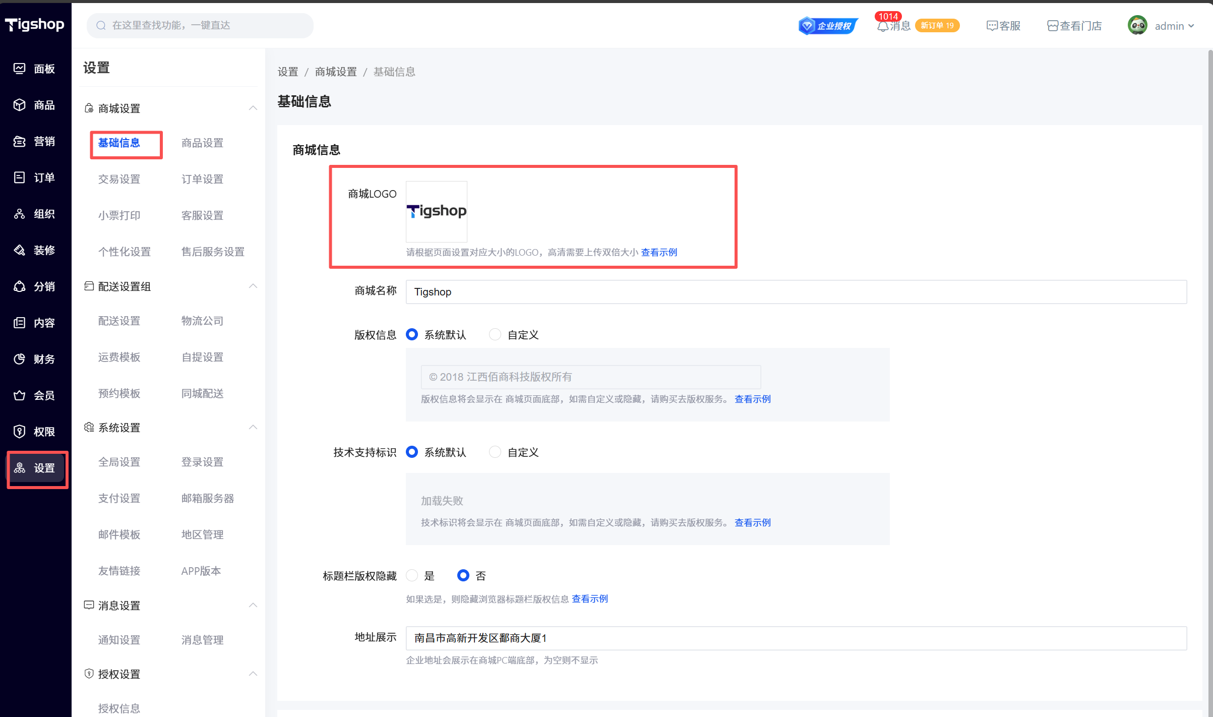
Task: Click the 订单 orders icon in sidebar
Action: 19,177
